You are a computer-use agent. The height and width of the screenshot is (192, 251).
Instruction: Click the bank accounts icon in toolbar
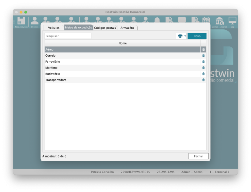[219, 22]
